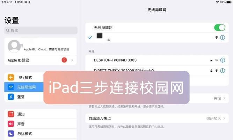Click the 询问加入 value text
The height and width of the screenshot is (140, 233).
tap(213, 118)
